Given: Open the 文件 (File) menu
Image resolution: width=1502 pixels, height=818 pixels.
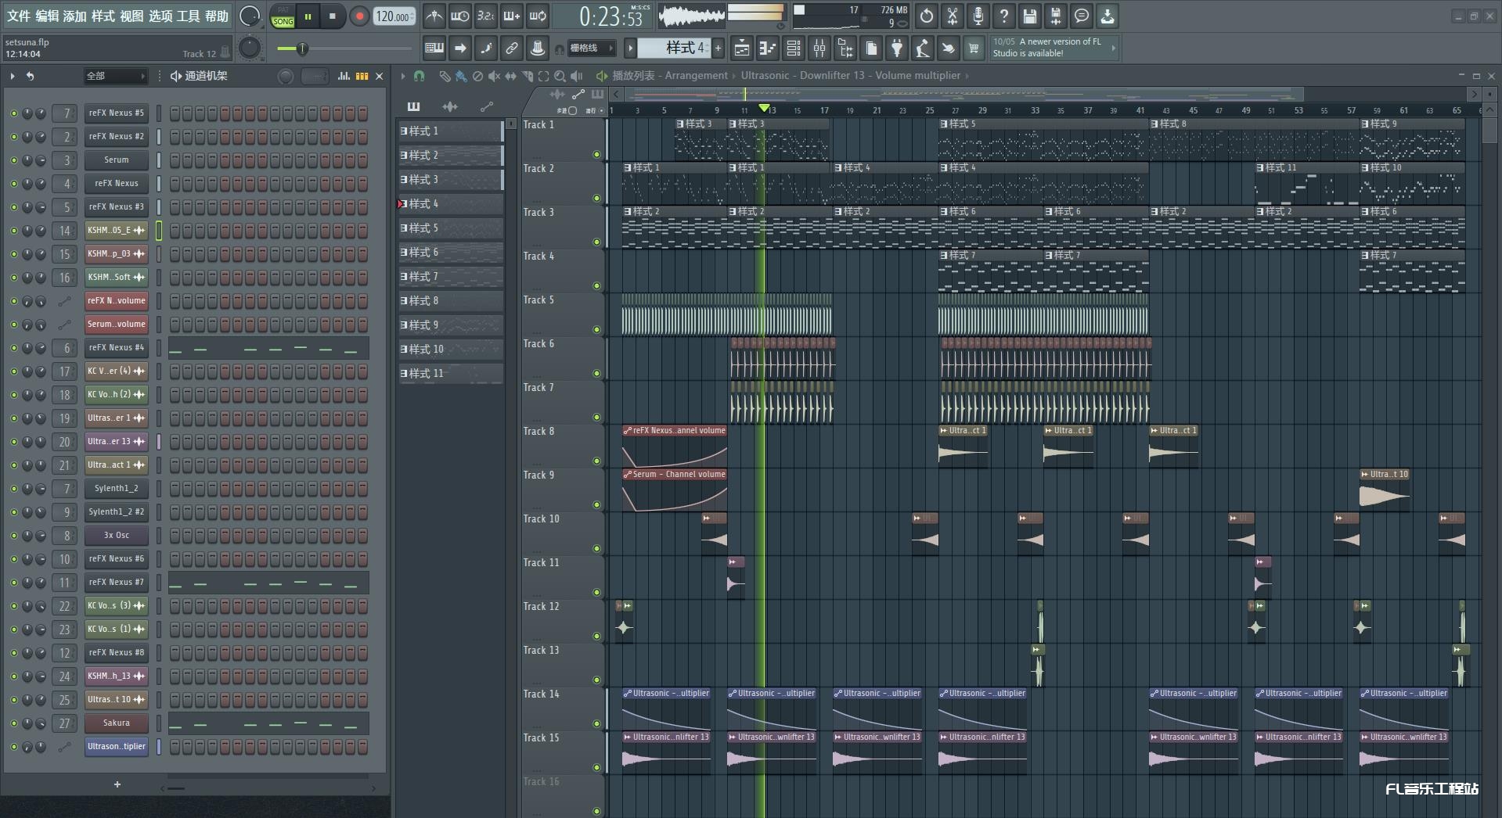Looking at the screenshot, I should point(19,16).
